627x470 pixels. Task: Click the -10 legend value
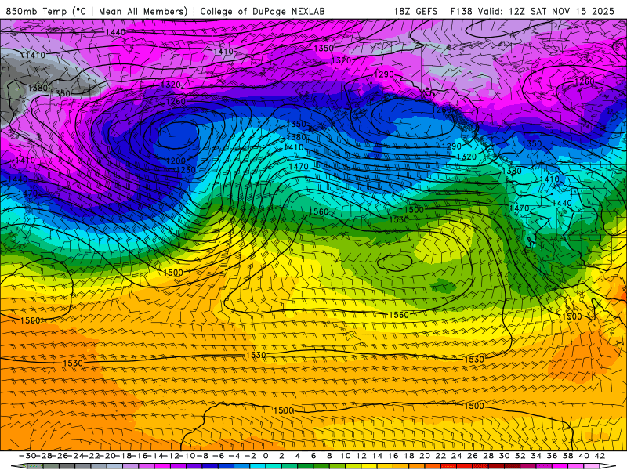pyautogui.click(x=187, y=456)
